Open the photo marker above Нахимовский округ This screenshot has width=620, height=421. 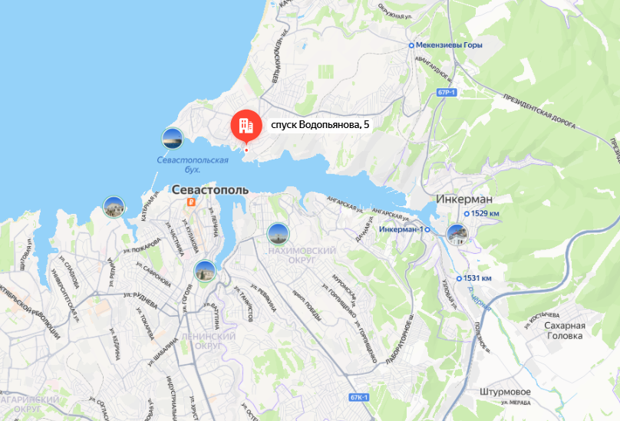coord(278,234)
